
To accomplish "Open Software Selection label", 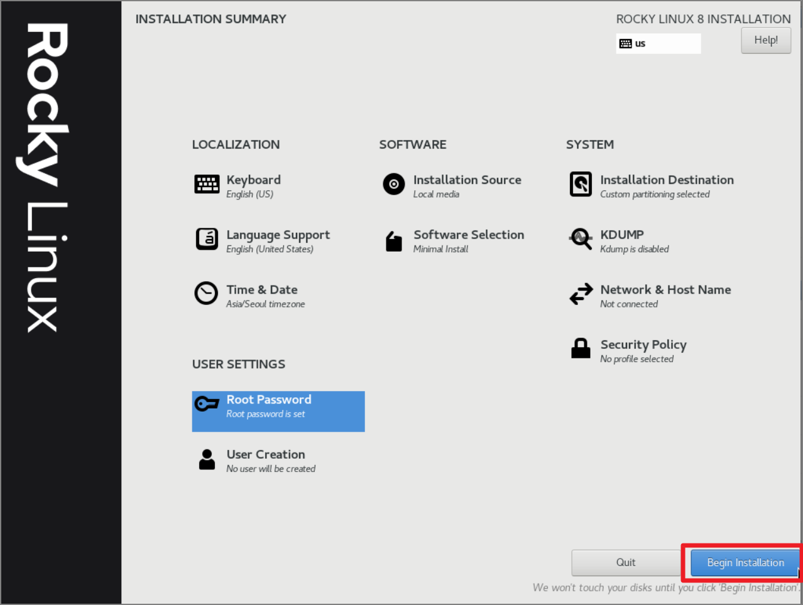I will coord(469,235).
